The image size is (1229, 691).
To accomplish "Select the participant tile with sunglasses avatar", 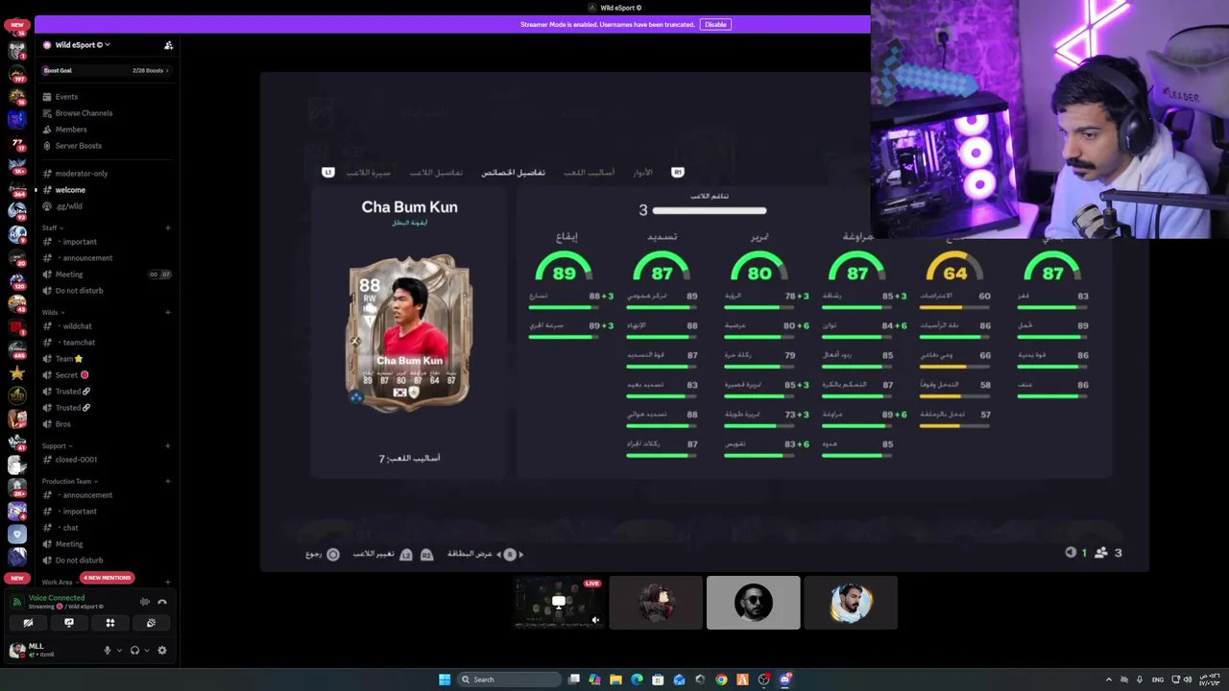I will point(753,603).
